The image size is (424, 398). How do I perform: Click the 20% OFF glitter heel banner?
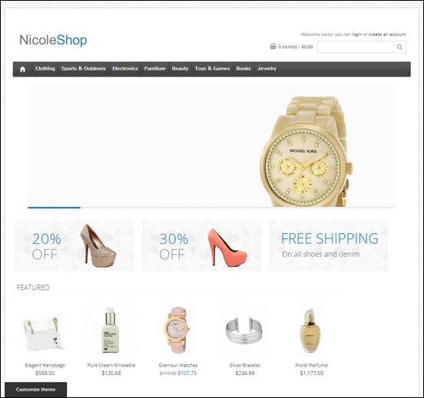(74, 245)
